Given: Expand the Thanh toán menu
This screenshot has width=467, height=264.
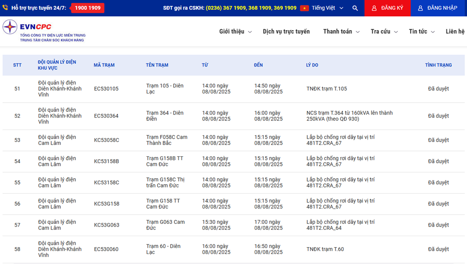Looking at the screenshot, I should click(341, 31).
